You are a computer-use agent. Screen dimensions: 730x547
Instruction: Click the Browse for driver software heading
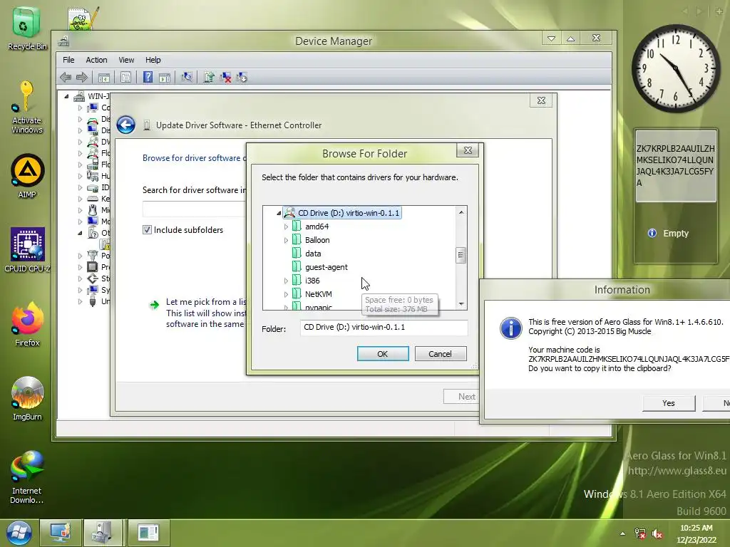coord(194,157)
